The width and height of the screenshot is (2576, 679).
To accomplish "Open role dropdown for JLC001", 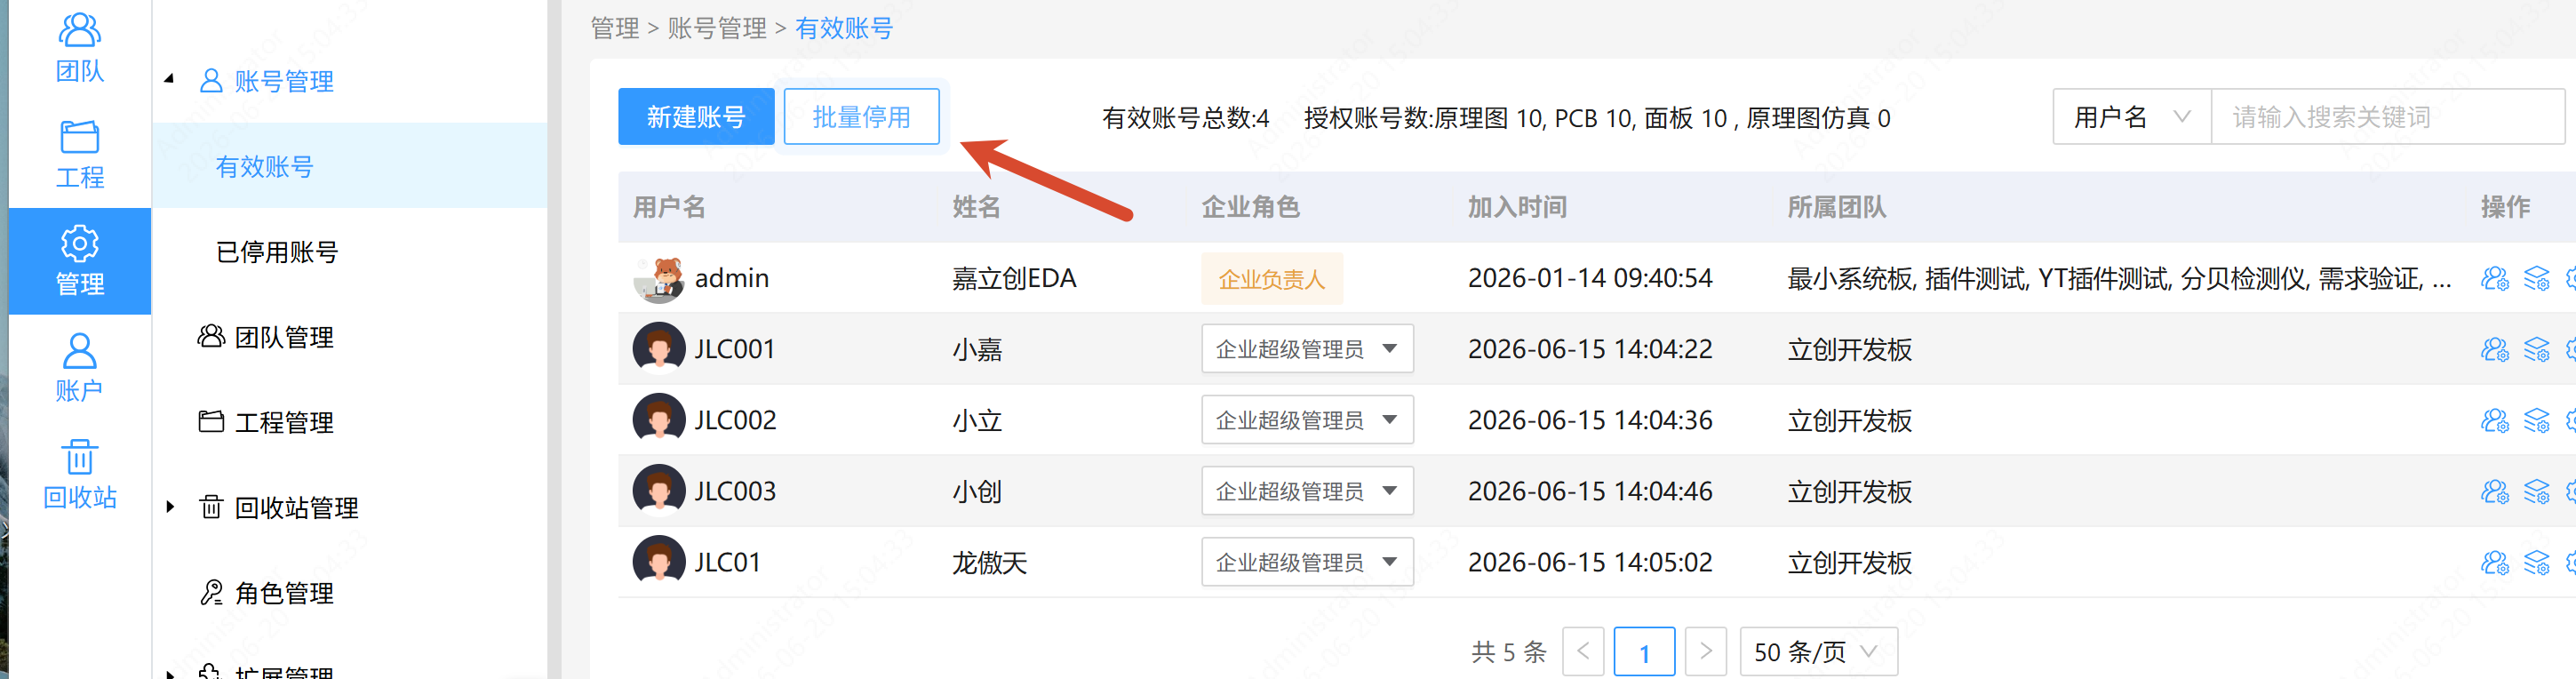I will tap(1307, 348).
